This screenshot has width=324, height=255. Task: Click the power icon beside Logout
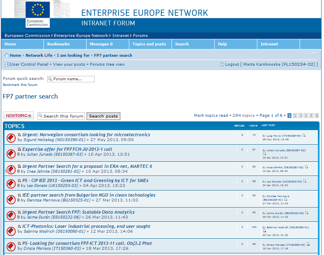(222, 64)
